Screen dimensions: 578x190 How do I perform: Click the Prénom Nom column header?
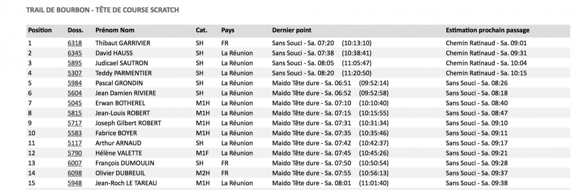click(x=115, y=30)
